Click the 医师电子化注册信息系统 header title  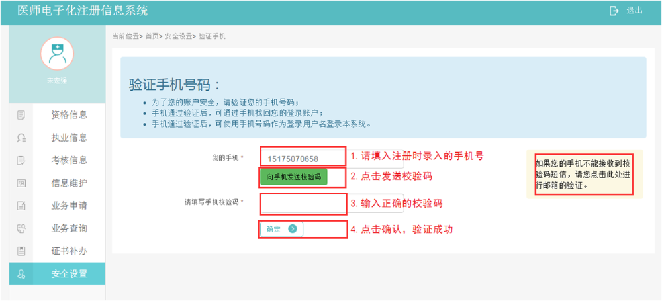point(82,11)
